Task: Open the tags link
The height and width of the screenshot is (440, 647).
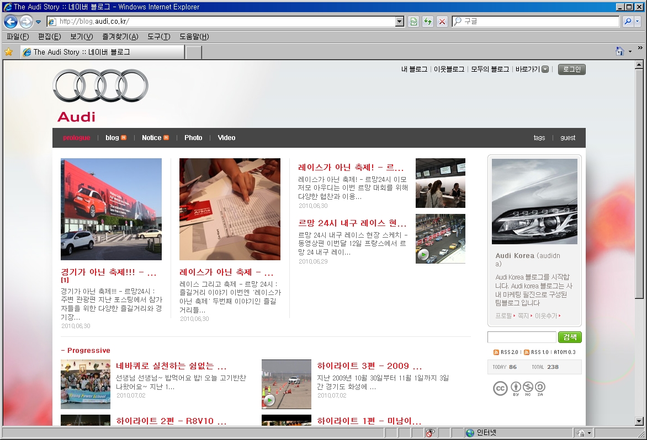Action: click(539, 138)
